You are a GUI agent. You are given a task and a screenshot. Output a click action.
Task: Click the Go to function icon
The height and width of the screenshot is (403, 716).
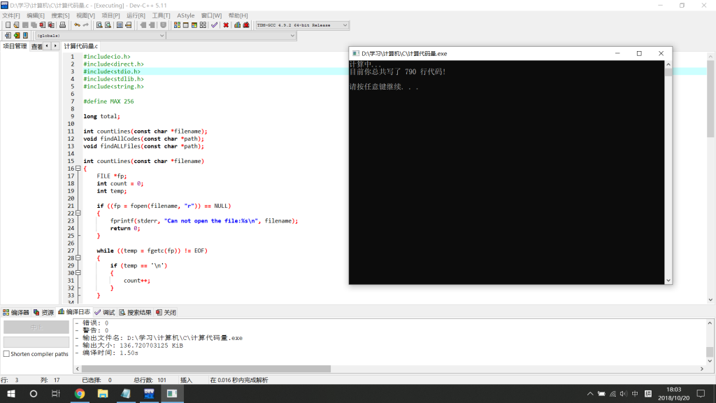click(x=120, y=25)
